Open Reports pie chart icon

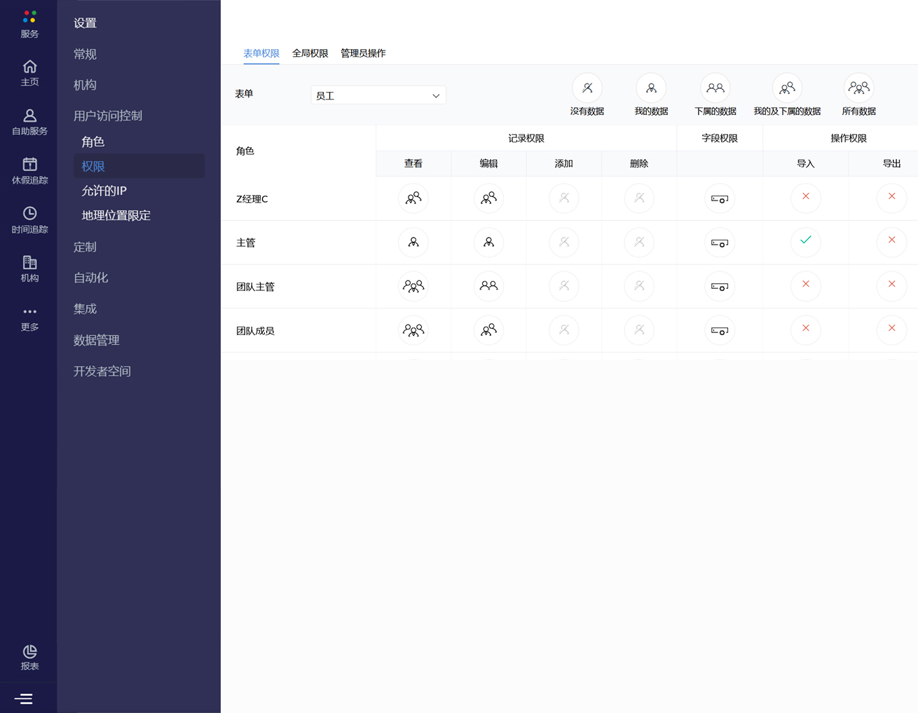(29, 652)
